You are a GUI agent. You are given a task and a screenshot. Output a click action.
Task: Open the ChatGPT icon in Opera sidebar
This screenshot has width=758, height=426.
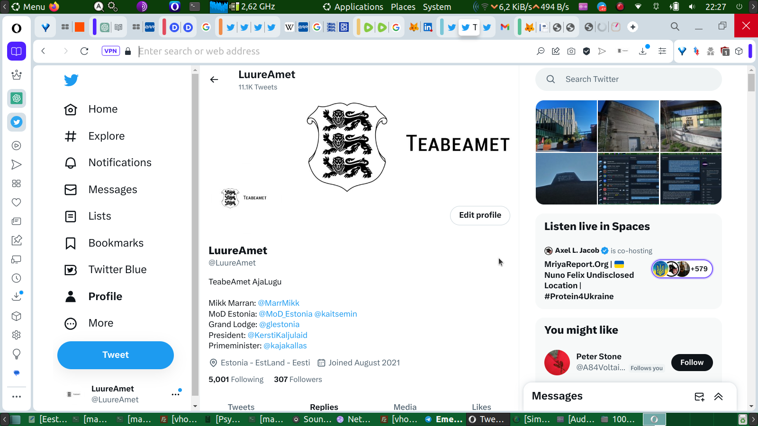tap(17, 98)
